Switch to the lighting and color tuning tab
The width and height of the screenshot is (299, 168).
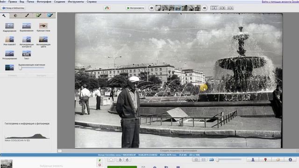point(15,15)
